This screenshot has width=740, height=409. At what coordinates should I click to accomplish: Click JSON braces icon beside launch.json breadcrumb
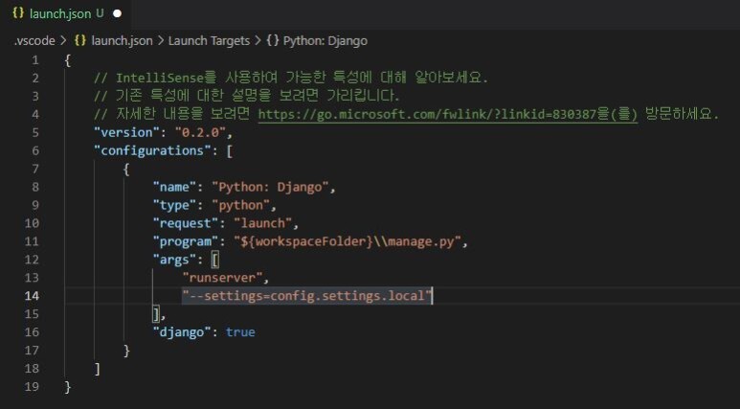(x=80, y=40)
